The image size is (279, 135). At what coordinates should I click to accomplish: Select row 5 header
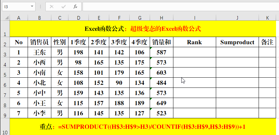click(5, 72)
